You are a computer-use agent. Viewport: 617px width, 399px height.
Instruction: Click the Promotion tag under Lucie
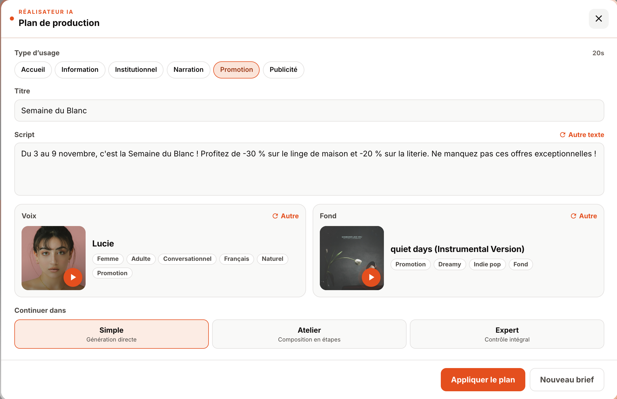112,273
